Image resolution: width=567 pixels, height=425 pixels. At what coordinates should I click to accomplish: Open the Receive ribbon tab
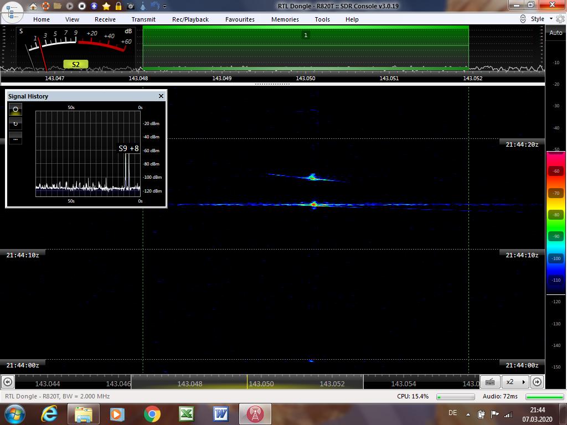click(105, 19)
